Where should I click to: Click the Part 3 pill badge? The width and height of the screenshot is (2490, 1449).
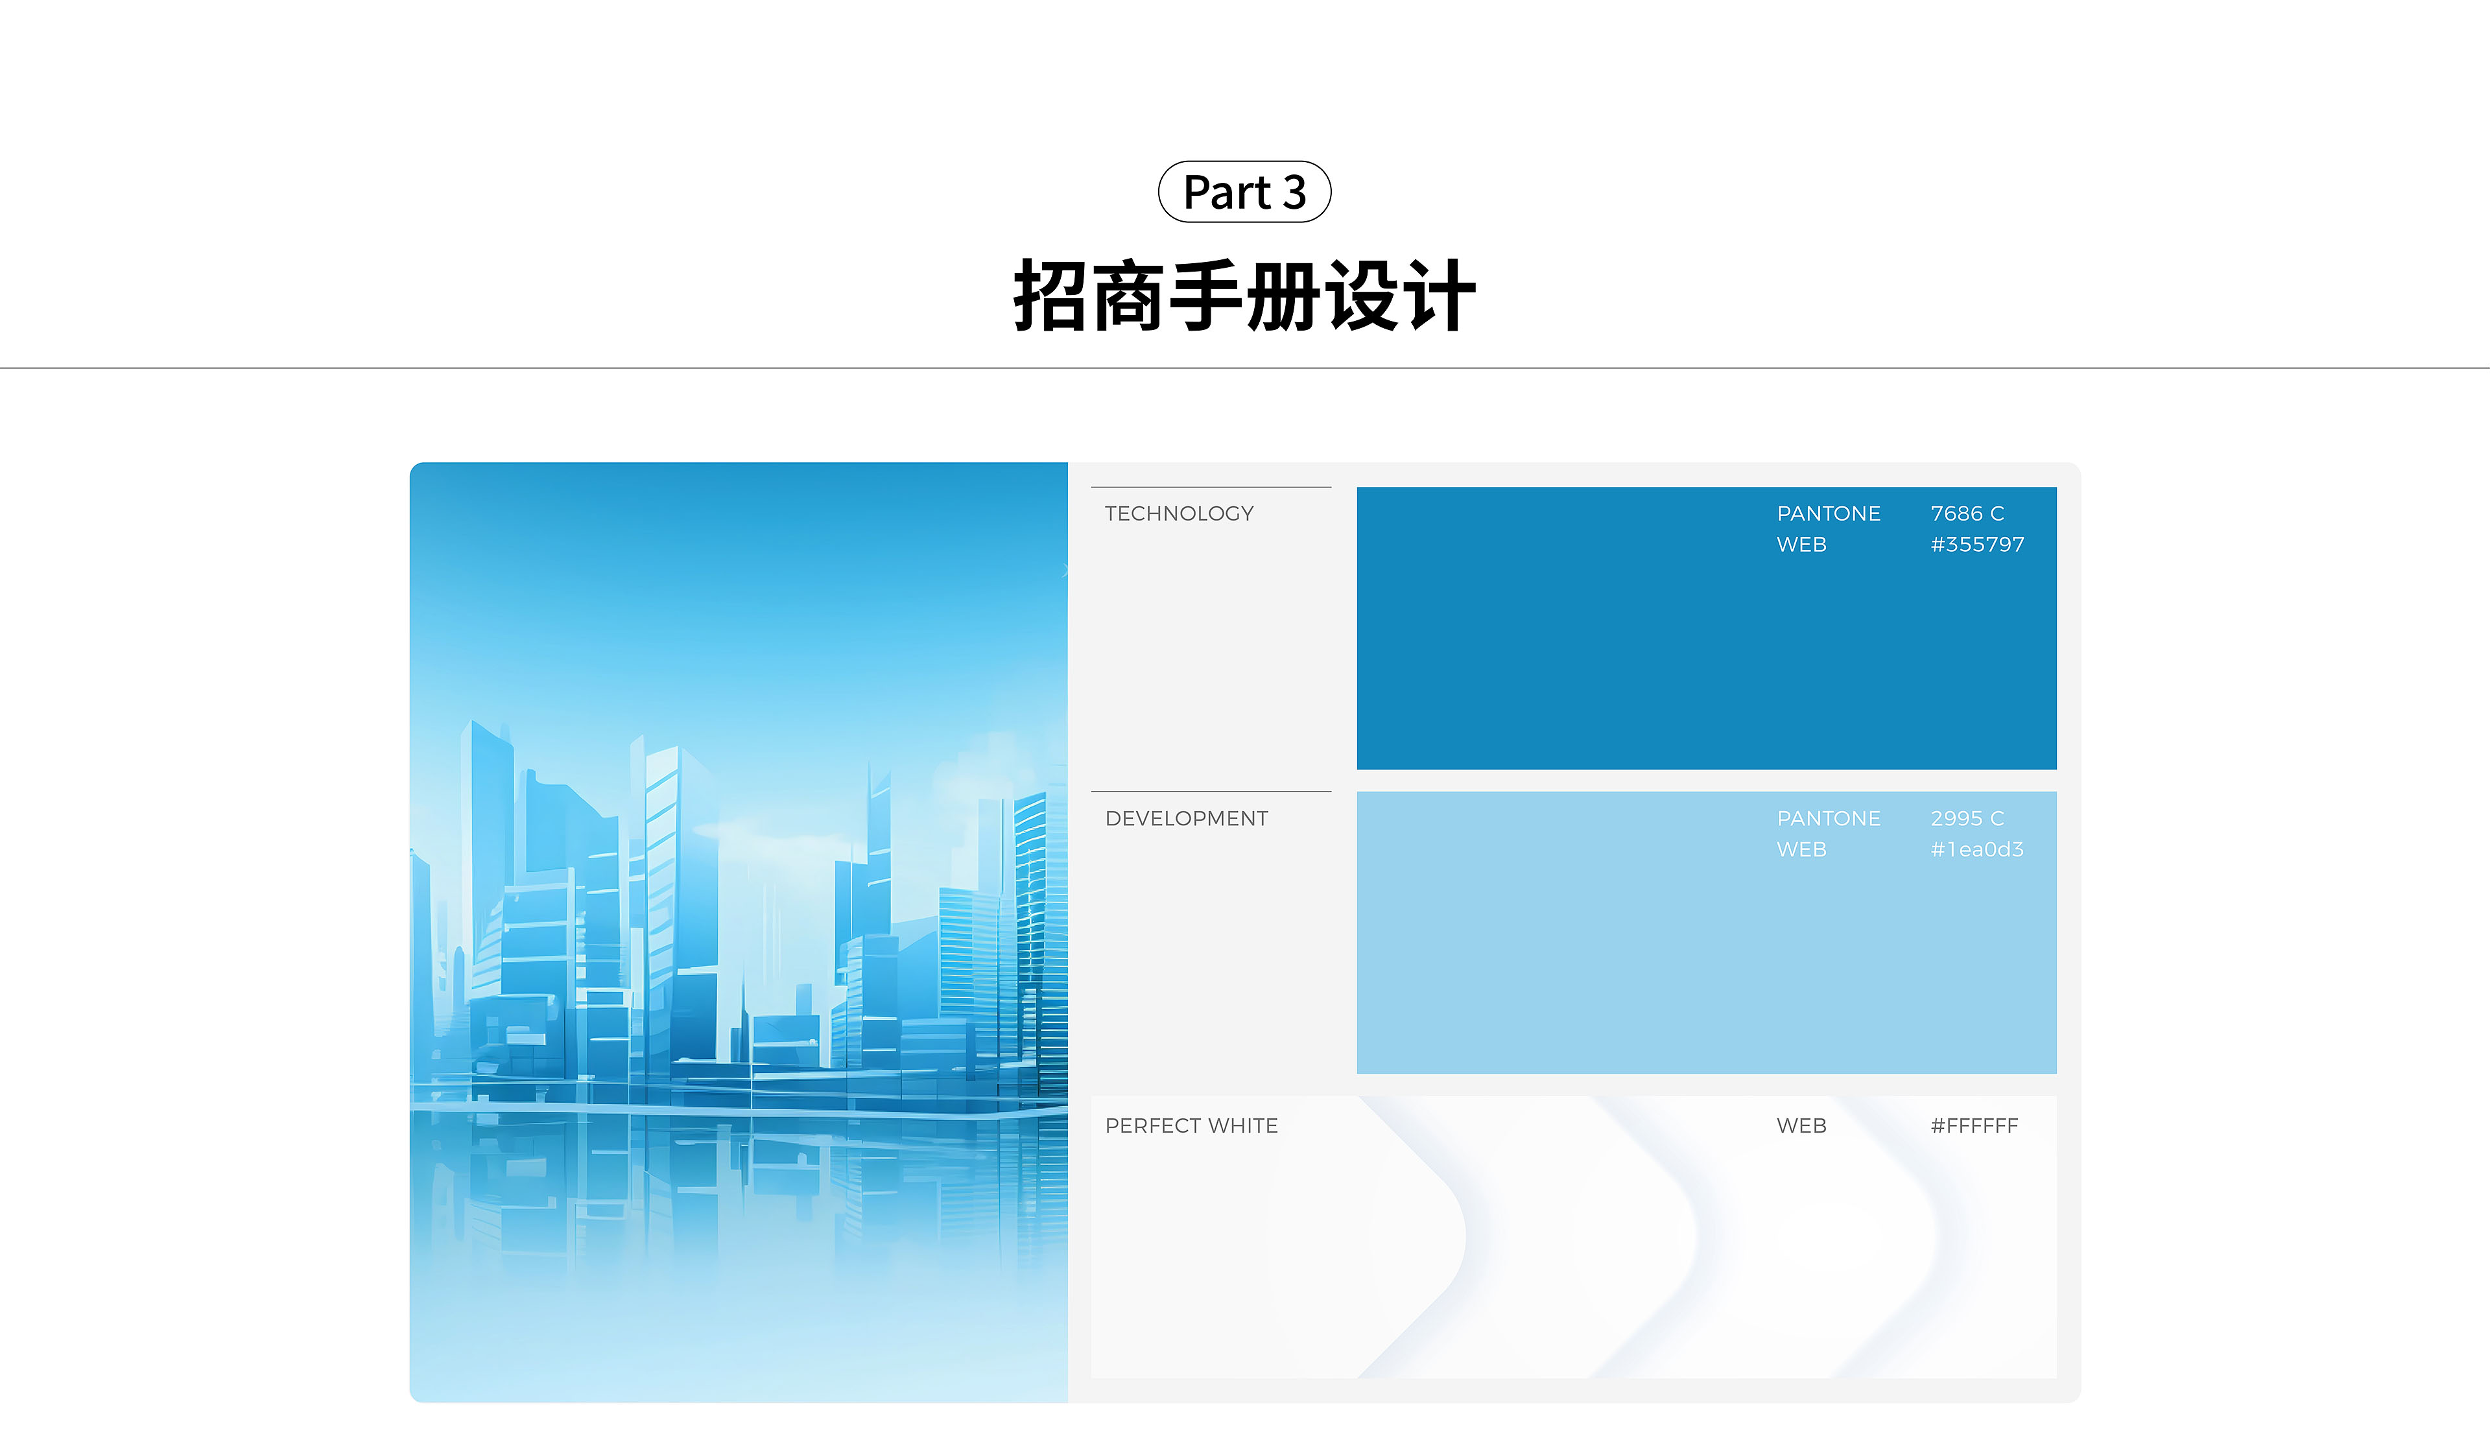click(x=1244, y=192)
